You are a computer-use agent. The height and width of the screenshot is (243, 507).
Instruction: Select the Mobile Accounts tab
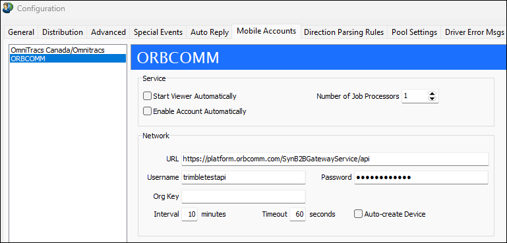[x=266, y=32]
